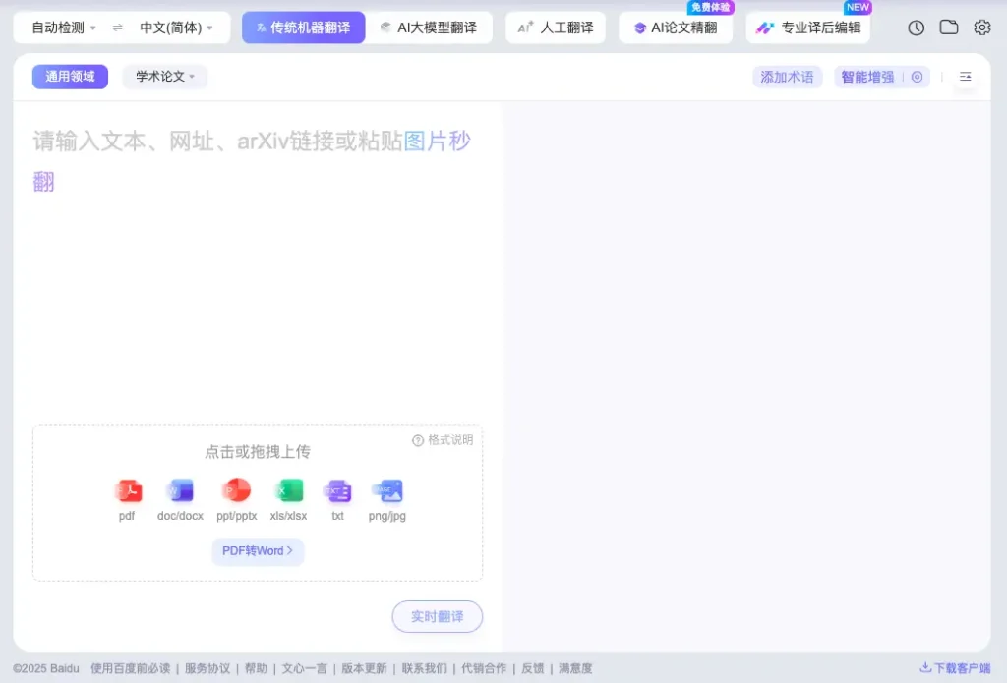Image resolution: width=1007 pixels, height=683 pixels.
Task: Click the PDF转Word button
Action: pyautogui.click(x=258, y=551)
